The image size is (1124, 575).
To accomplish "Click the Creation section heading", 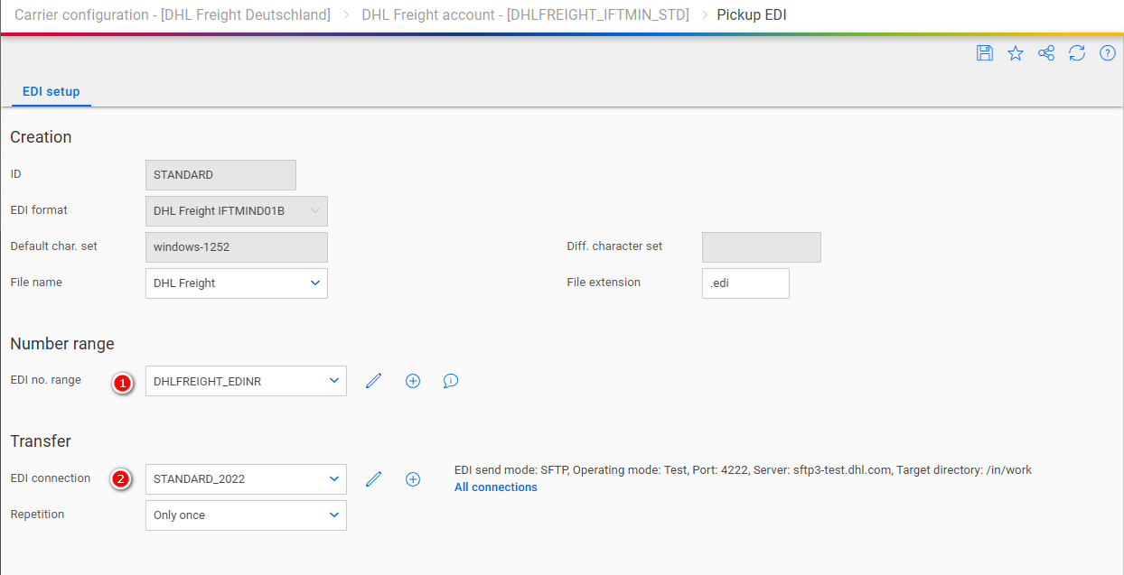I will click(41, 137).
